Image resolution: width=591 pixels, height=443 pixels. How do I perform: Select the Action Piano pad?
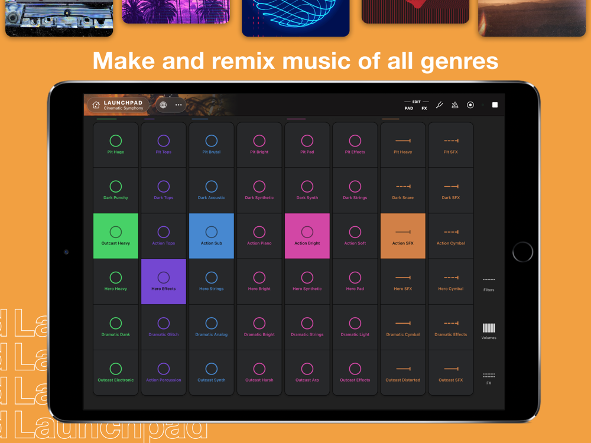(259, 236)
